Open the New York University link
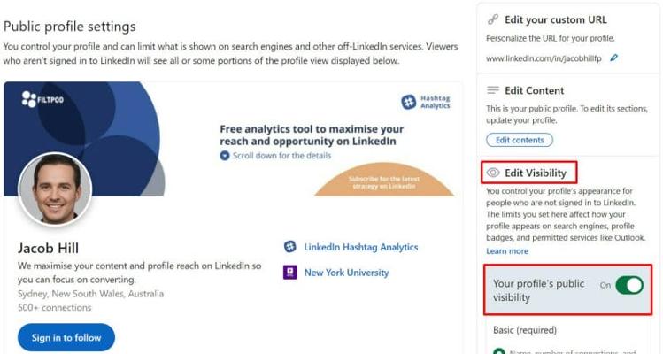The image size is (663, 354). [346, 273]
